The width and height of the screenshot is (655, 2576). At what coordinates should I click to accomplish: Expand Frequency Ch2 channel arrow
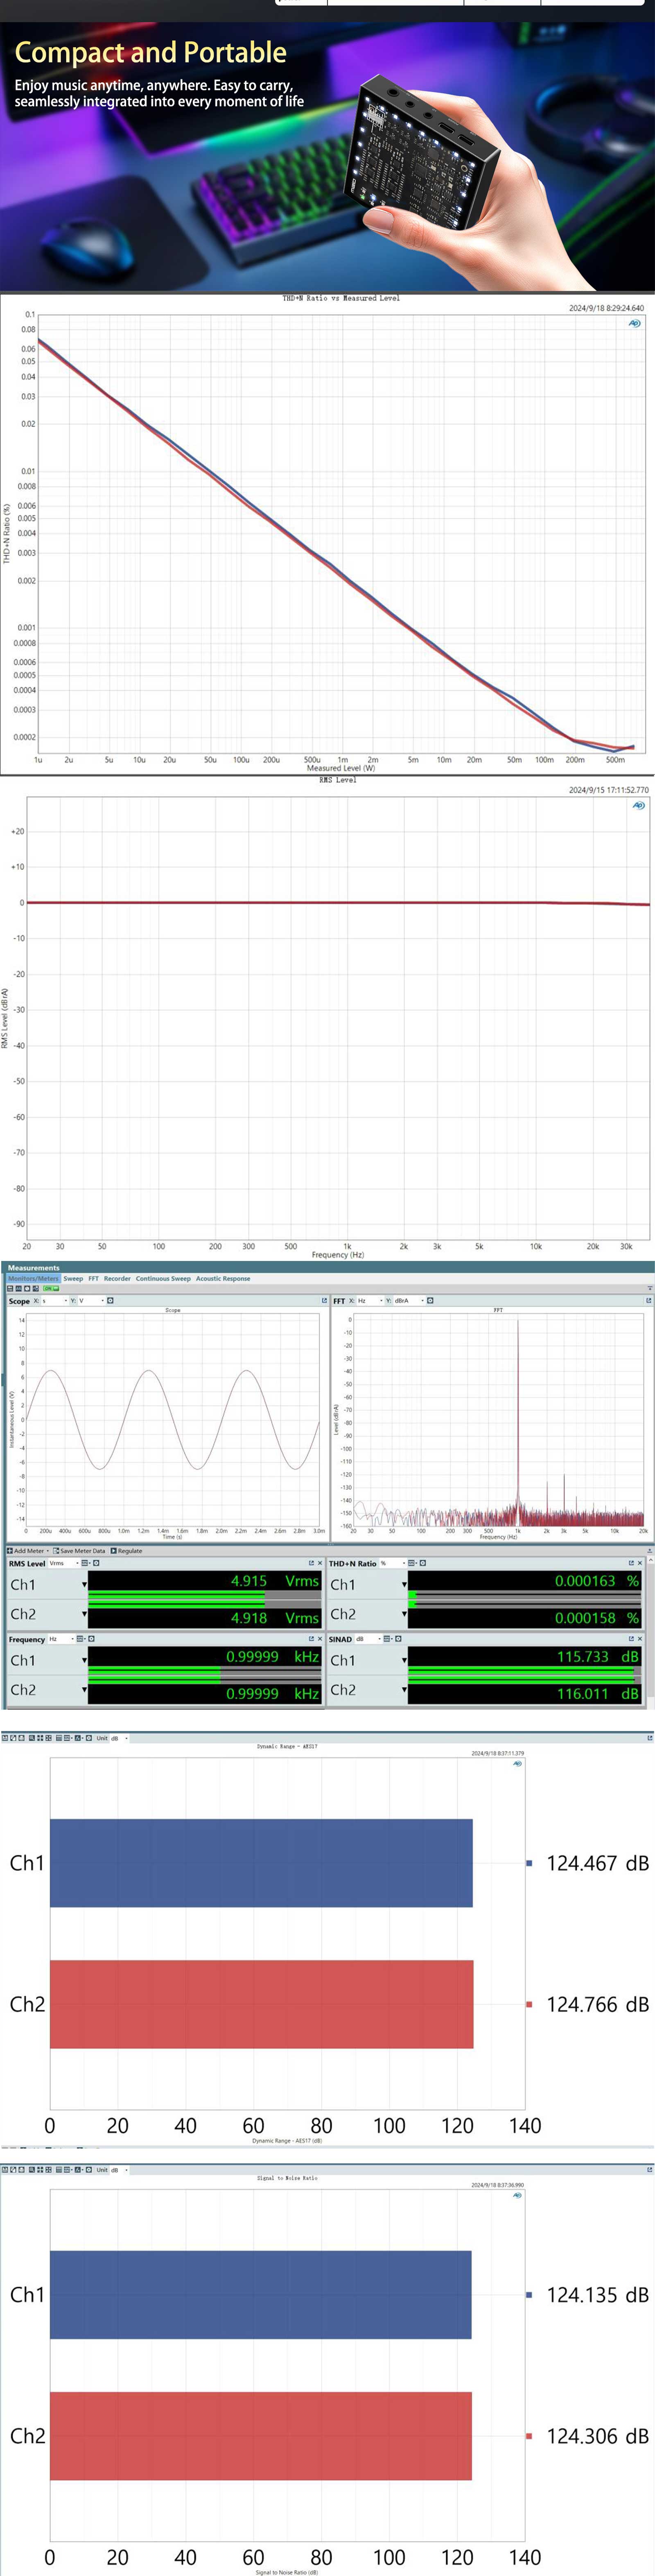(84, 1690)
